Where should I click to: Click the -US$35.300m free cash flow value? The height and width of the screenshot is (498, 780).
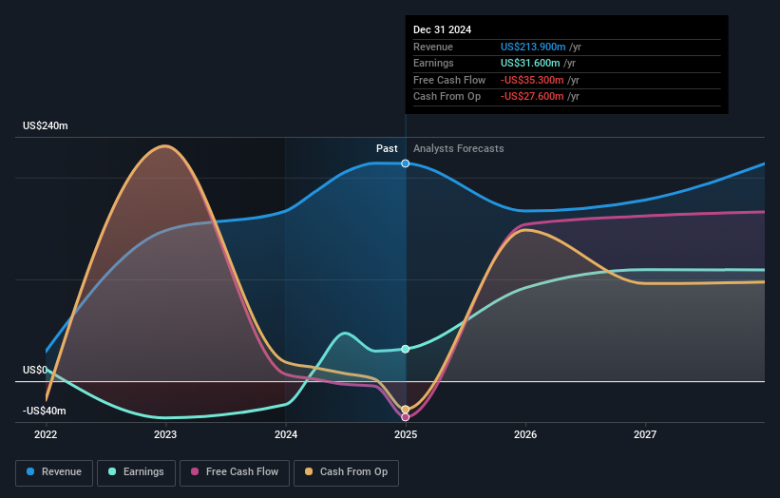532,80
